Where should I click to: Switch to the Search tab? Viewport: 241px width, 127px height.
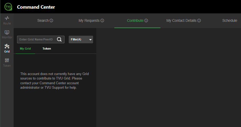[43, 21]
